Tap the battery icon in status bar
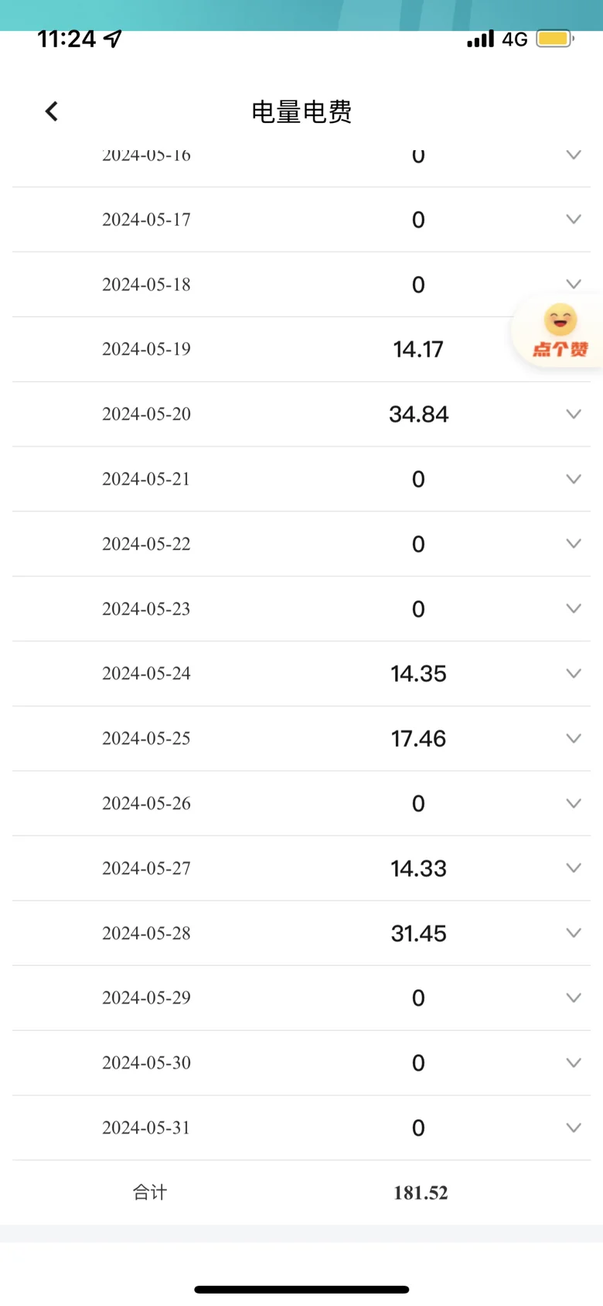Image resolution: width=603 pixels, height=1306 pixels. [554, 39]
